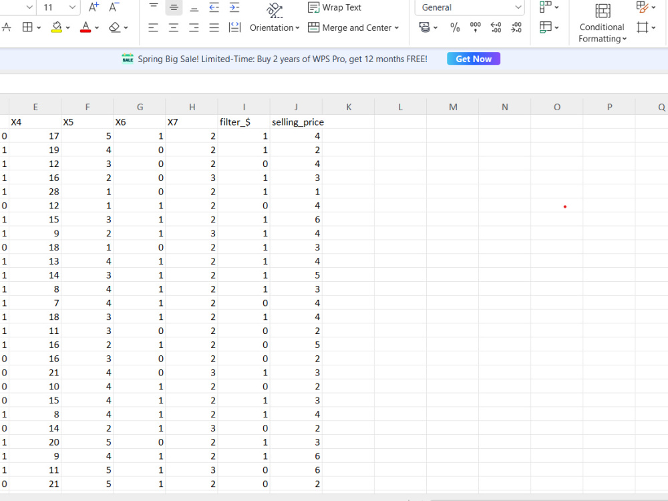
Task: Click Spring Big Sale banner text
Action: pos(282,59)
